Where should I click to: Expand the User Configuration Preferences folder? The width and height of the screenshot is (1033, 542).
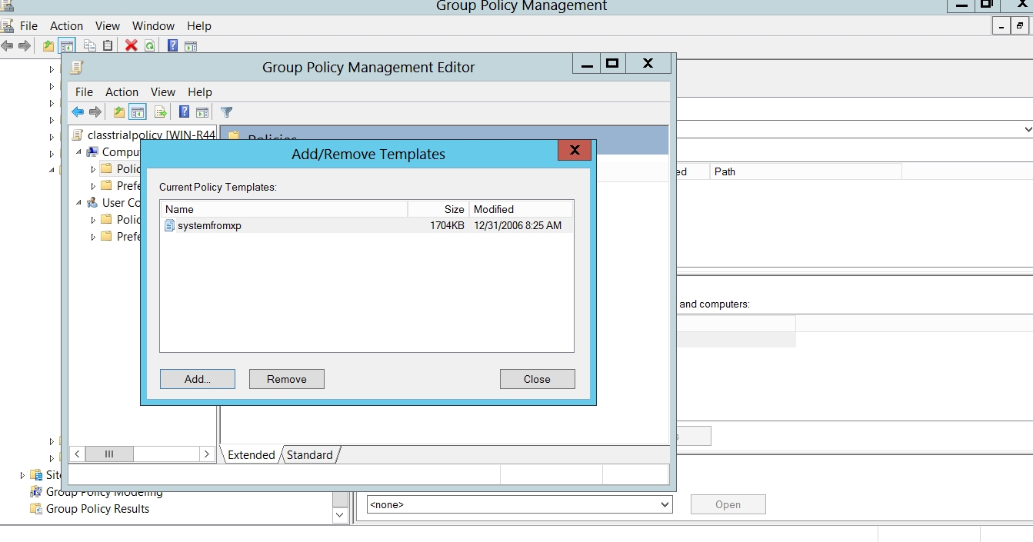(x=94, y=237)
